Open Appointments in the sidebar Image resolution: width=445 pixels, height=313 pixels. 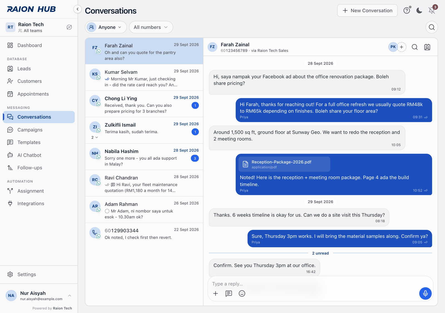pos(39,94)
